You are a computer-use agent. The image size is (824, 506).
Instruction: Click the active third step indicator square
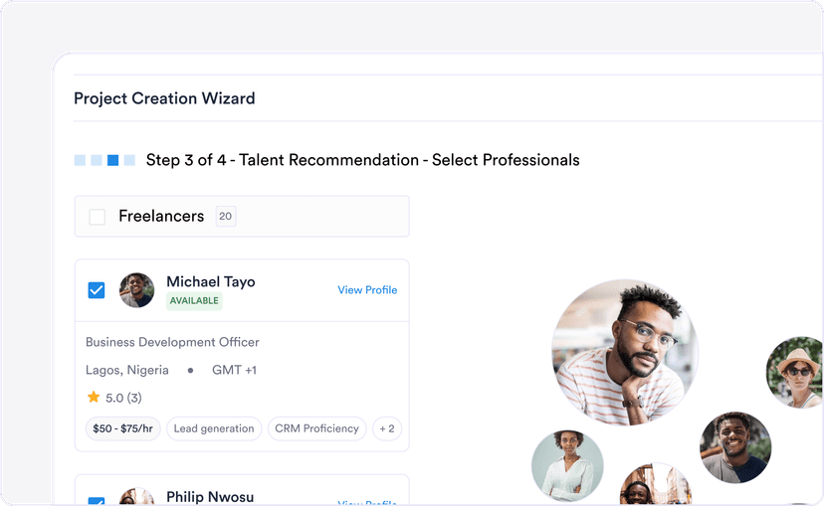(112, 160)
